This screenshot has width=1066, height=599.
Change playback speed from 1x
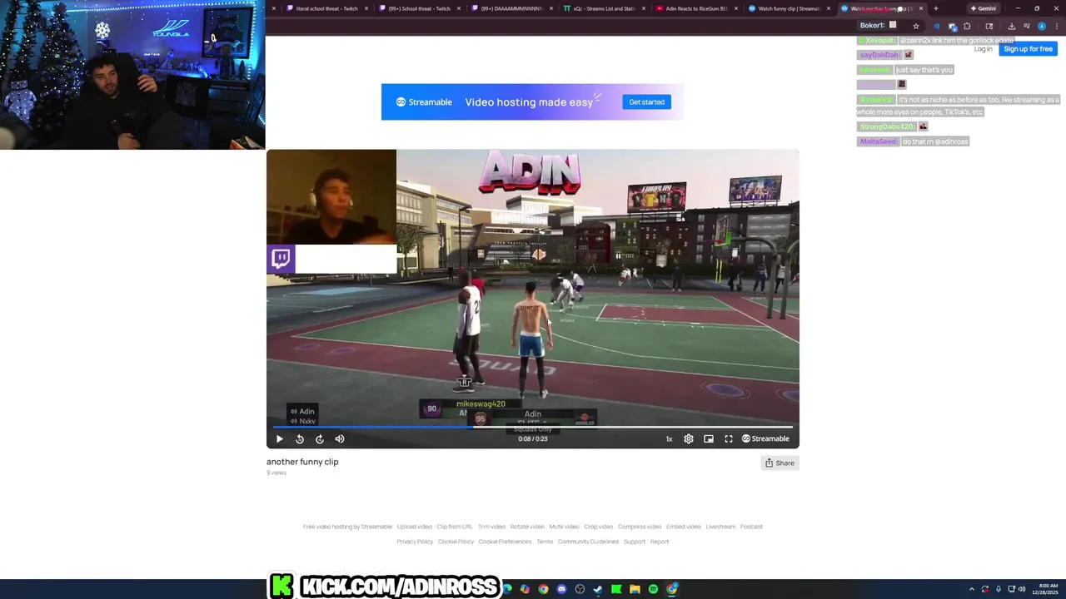(x=669, y=438)
